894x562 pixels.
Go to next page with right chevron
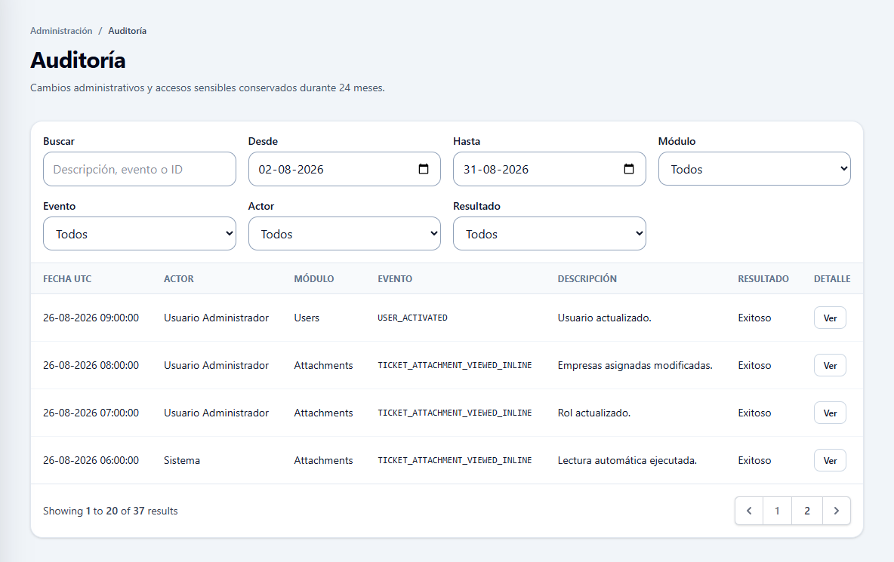coord(837,511)
